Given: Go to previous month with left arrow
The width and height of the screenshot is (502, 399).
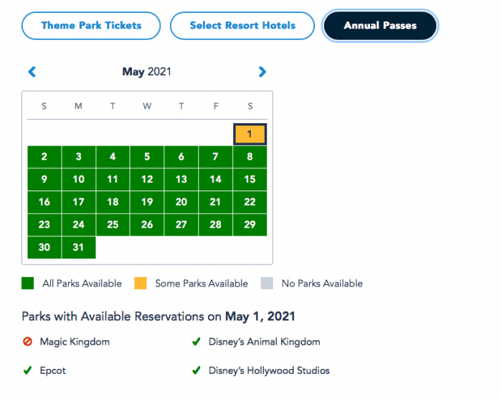Looking at the screenshot, I should [32, 72].
